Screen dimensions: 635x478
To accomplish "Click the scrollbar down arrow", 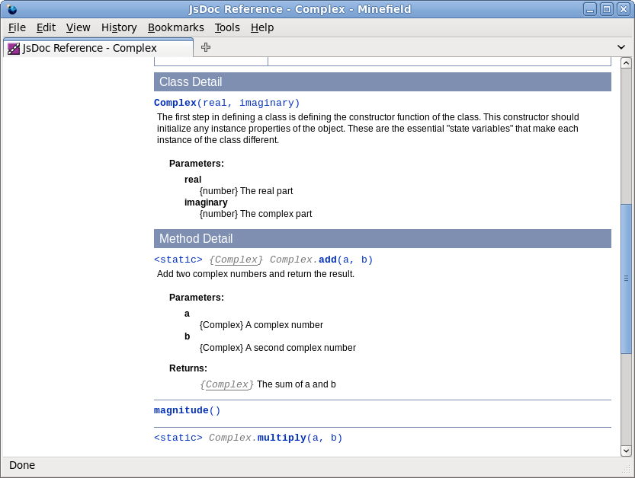I will click(626, 451).
